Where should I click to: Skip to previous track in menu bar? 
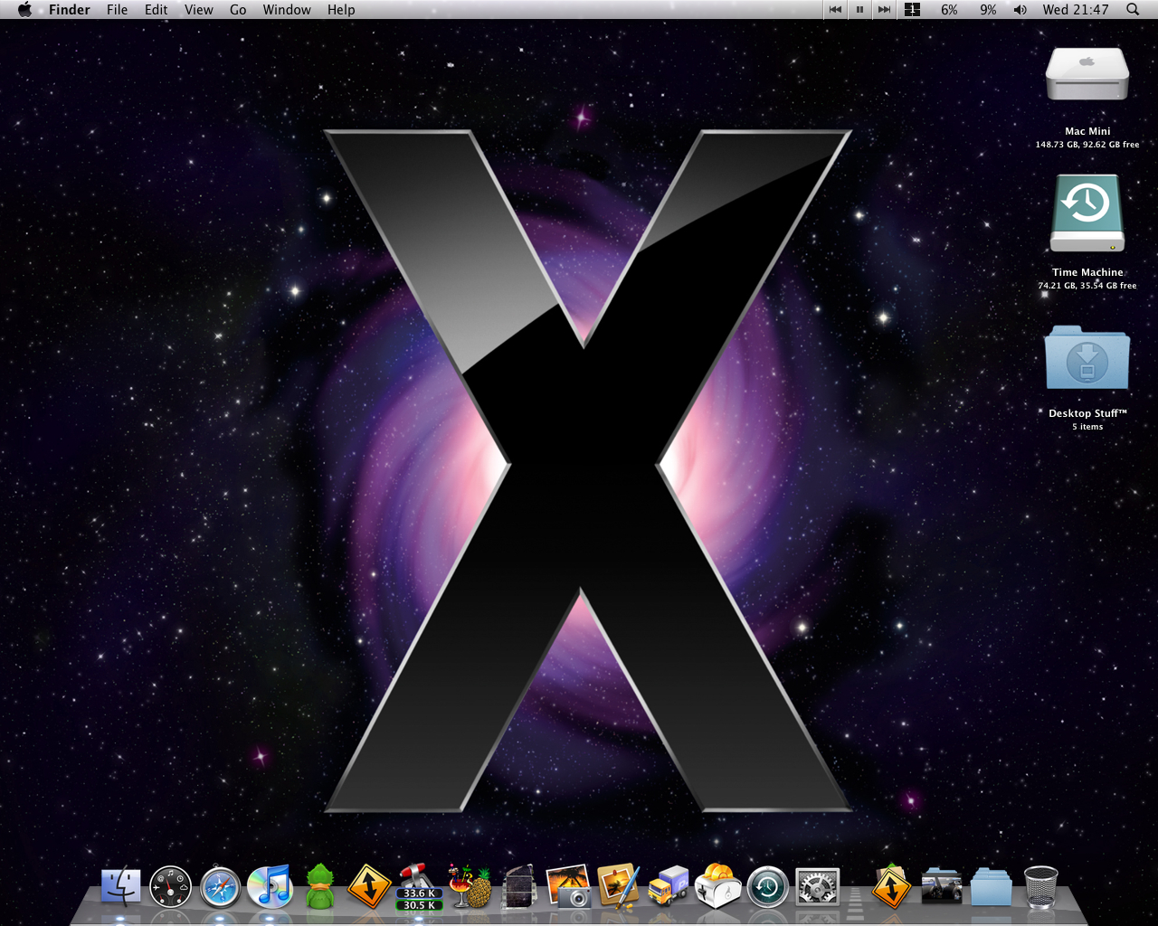point(835,10)
